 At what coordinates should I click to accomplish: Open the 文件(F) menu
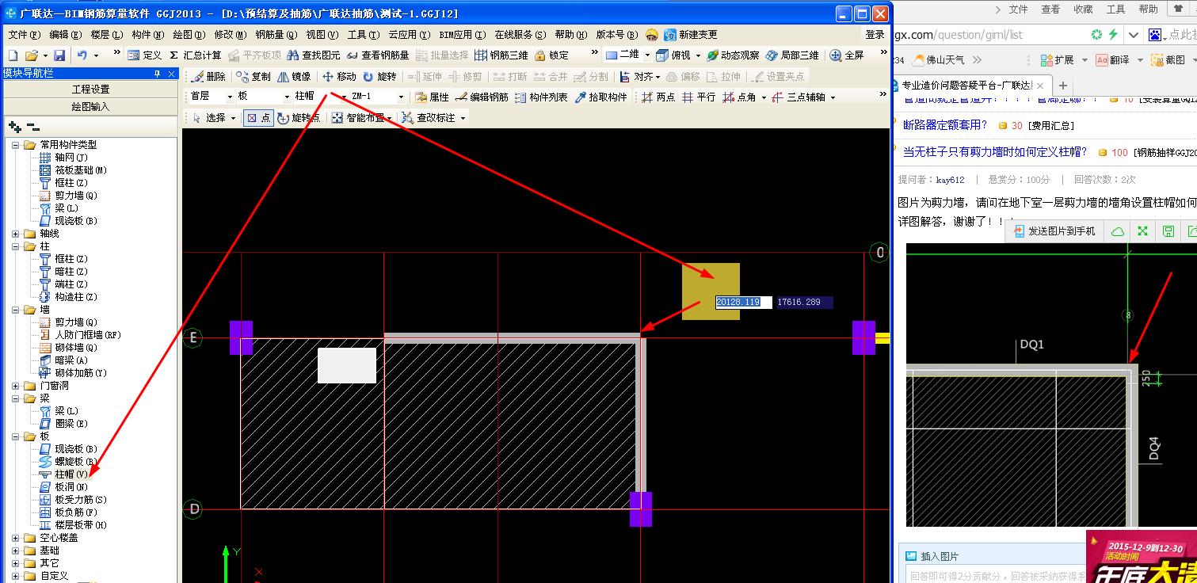[25, 35]
